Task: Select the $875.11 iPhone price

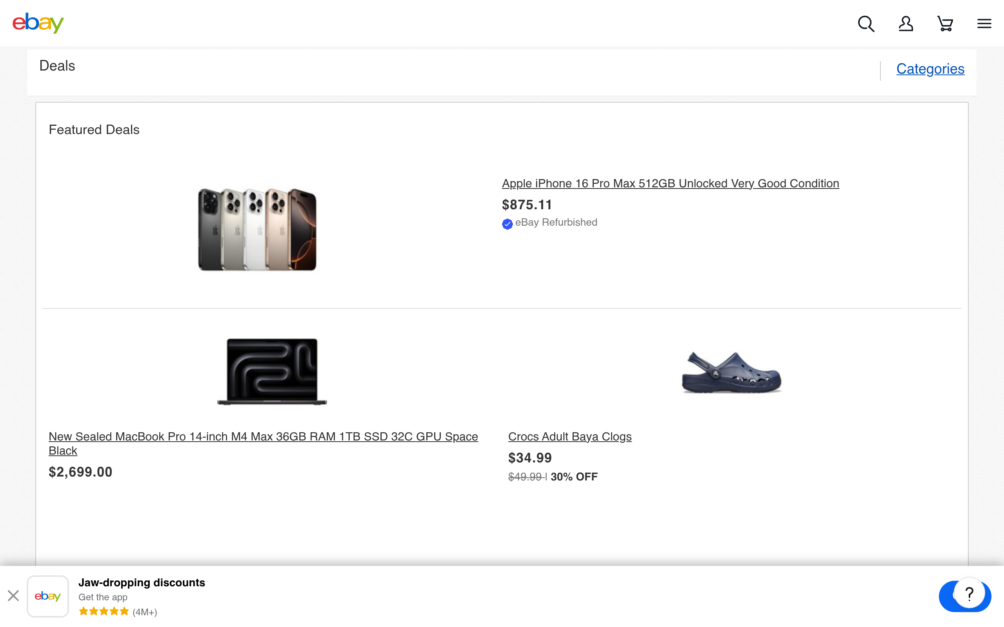Action: tap(527, 205)
